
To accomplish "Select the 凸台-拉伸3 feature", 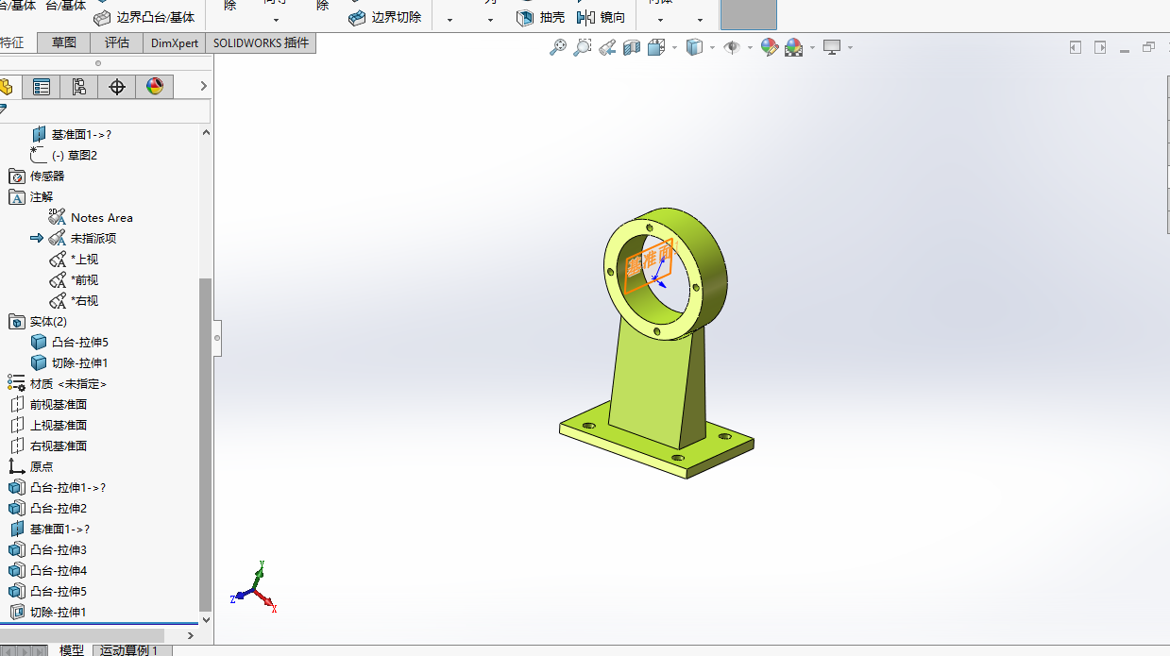I will pos(59,550).
